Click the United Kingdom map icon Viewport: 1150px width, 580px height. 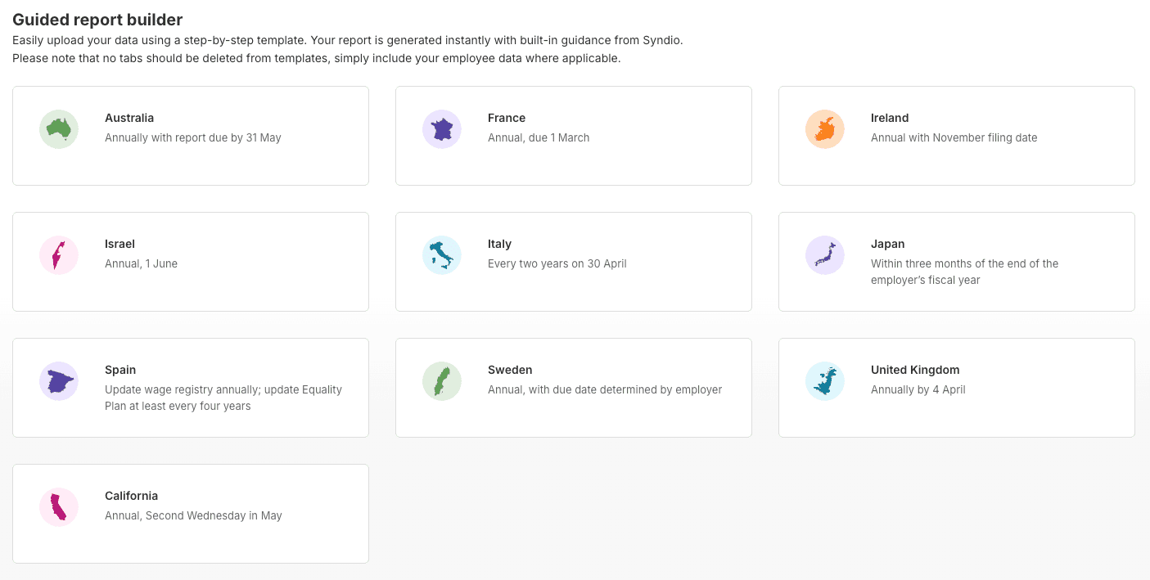(x=825, y=381)
